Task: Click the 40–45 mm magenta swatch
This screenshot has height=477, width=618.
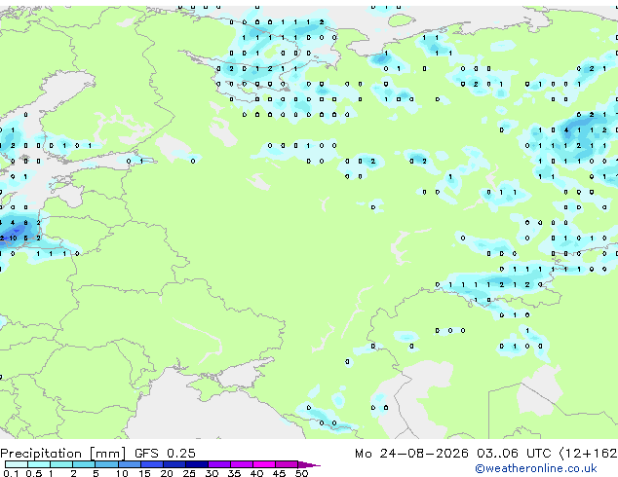Action: pyautogui.click(x=264, y=464)
